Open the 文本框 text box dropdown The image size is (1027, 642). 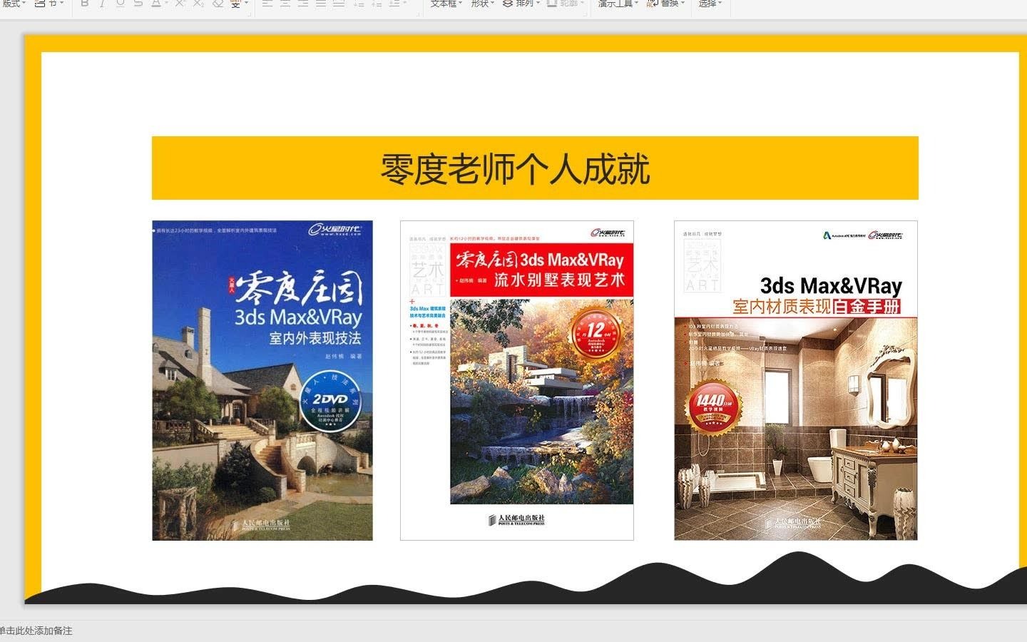click(x=446, y=4)
